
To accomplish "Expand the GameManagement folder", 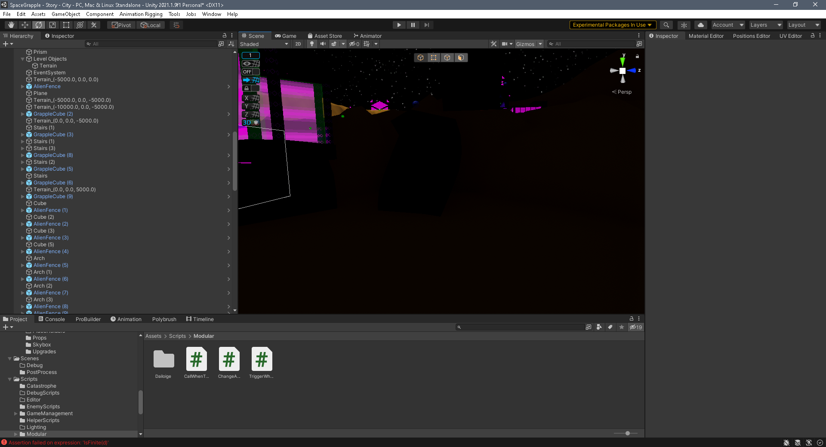I will coord(16,413).
